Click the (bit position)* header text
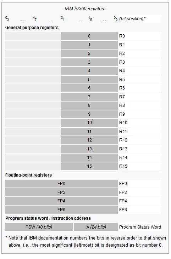Image resolution: width=171 pixels, height=259 pixels. [132, 19]
